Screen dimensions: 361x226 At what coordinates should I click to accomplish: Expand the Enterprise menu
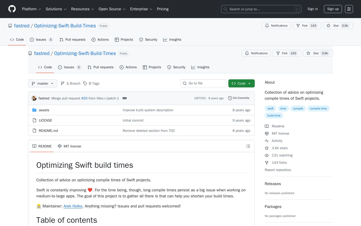click(x=141, y=9)
